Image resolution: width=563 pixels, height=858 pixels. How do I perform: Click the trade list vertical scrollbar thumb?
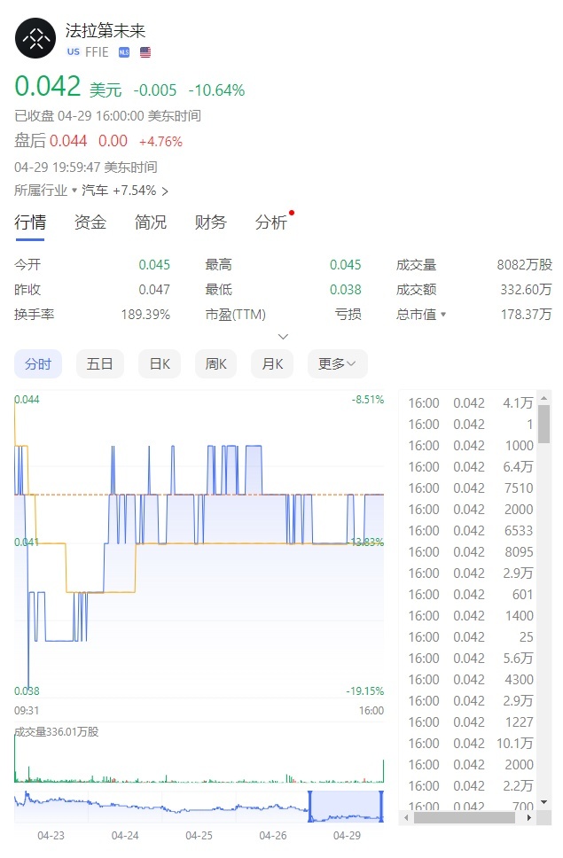(x=543, y=424)
